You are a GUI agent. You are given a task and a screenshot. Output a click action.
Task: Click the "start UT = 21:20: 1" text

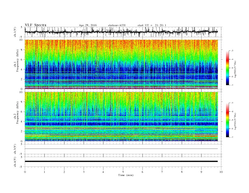tap(152, 25)
